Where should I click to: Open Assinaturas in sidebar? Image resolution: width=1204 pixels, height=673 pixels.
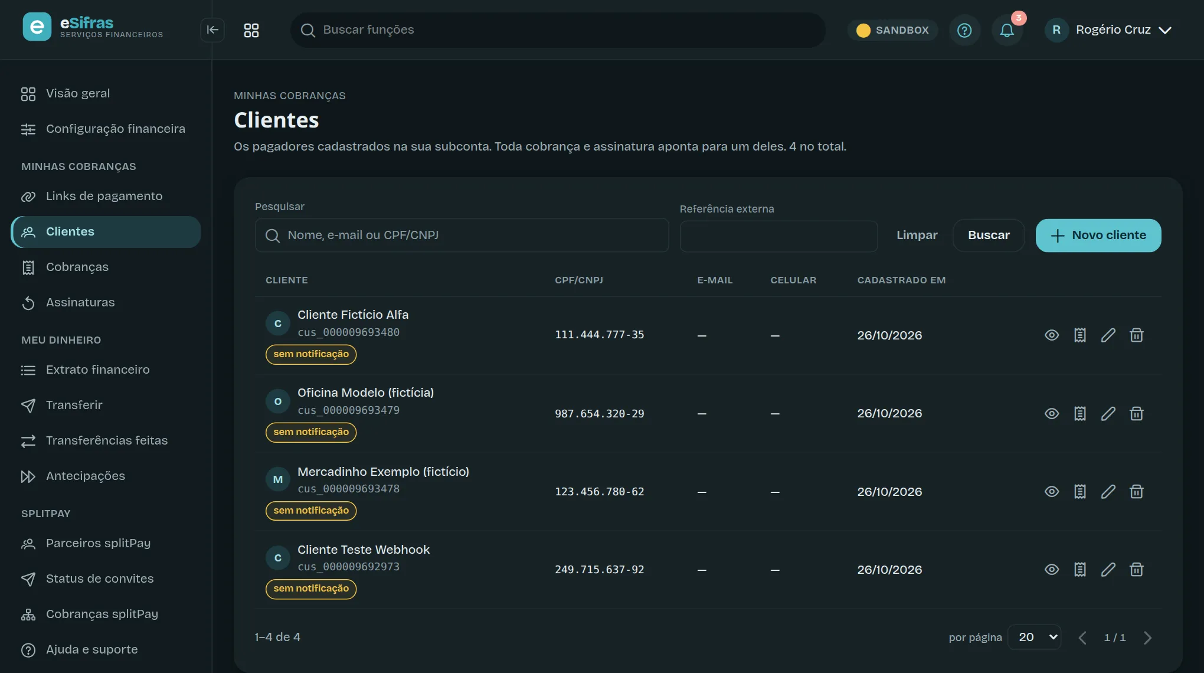(106, 303)
